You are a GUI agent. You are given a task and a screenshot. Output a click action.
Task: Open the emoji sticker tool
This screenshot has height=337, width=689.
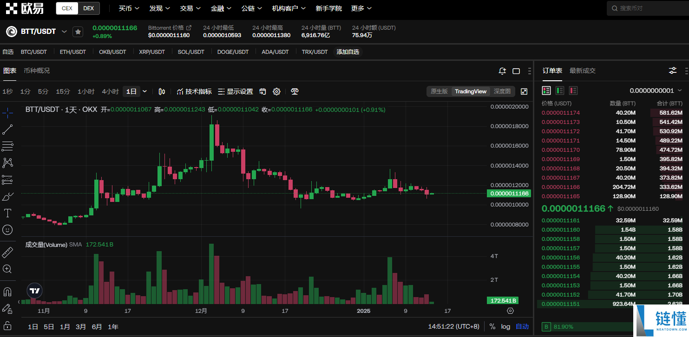[x=7, y=230]
